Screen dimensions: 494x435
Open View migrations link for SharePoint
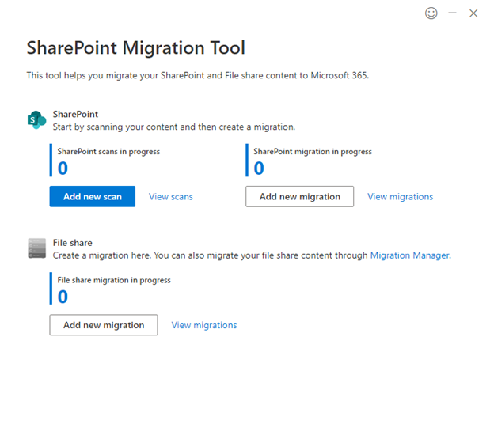point(400,197)
